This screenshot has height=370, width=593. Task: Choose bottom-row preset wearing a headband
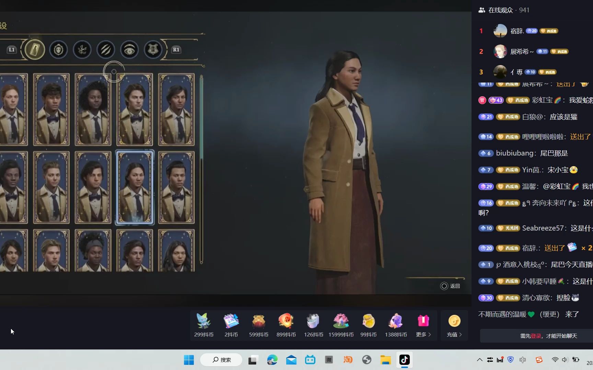93,251
